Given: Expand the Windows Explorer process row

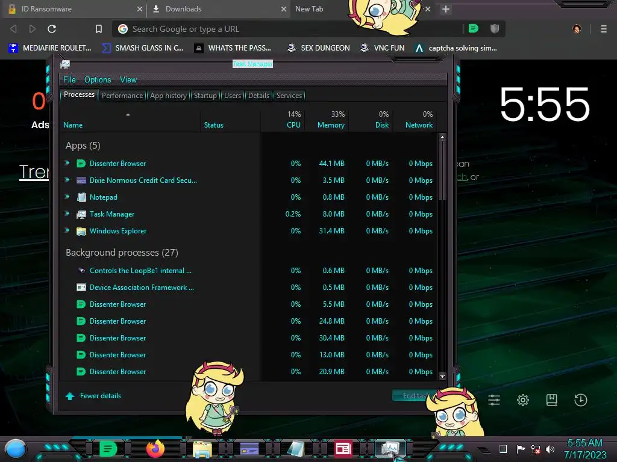Looking at the screenshot, I should coord(67,230).
